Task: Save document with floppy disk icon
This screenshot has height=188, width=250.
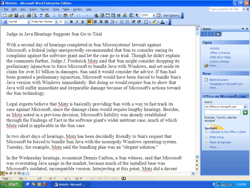Action: point(16,15)
